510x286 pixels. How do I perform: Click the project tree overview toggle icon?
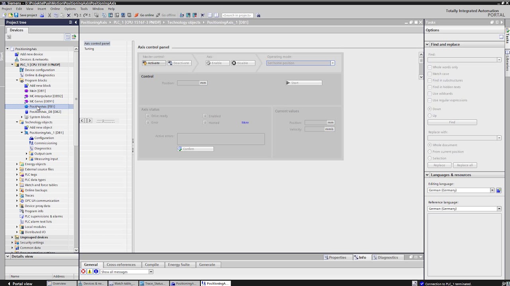tap(68, 37)
